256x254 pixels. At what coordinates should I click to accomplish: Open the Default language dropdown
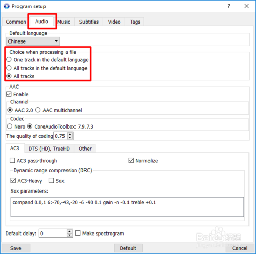[33, 41]
